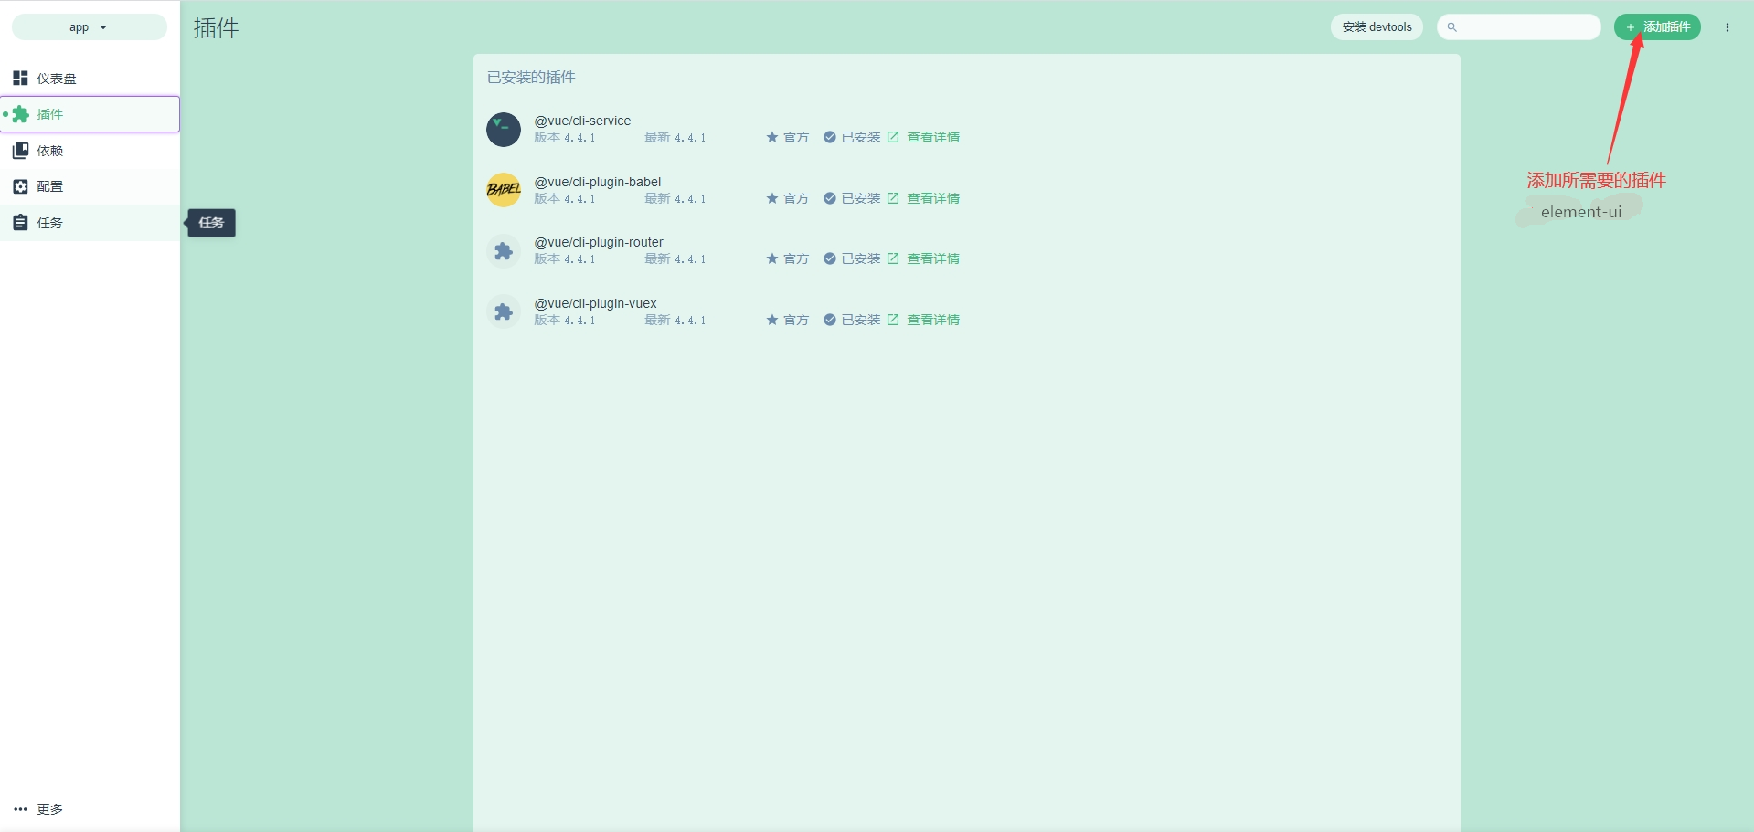1754x832 pixels.
Task: Click the cli-plugin-router puzzle icon
Action: pyautogui.click(x=504, y=251)
